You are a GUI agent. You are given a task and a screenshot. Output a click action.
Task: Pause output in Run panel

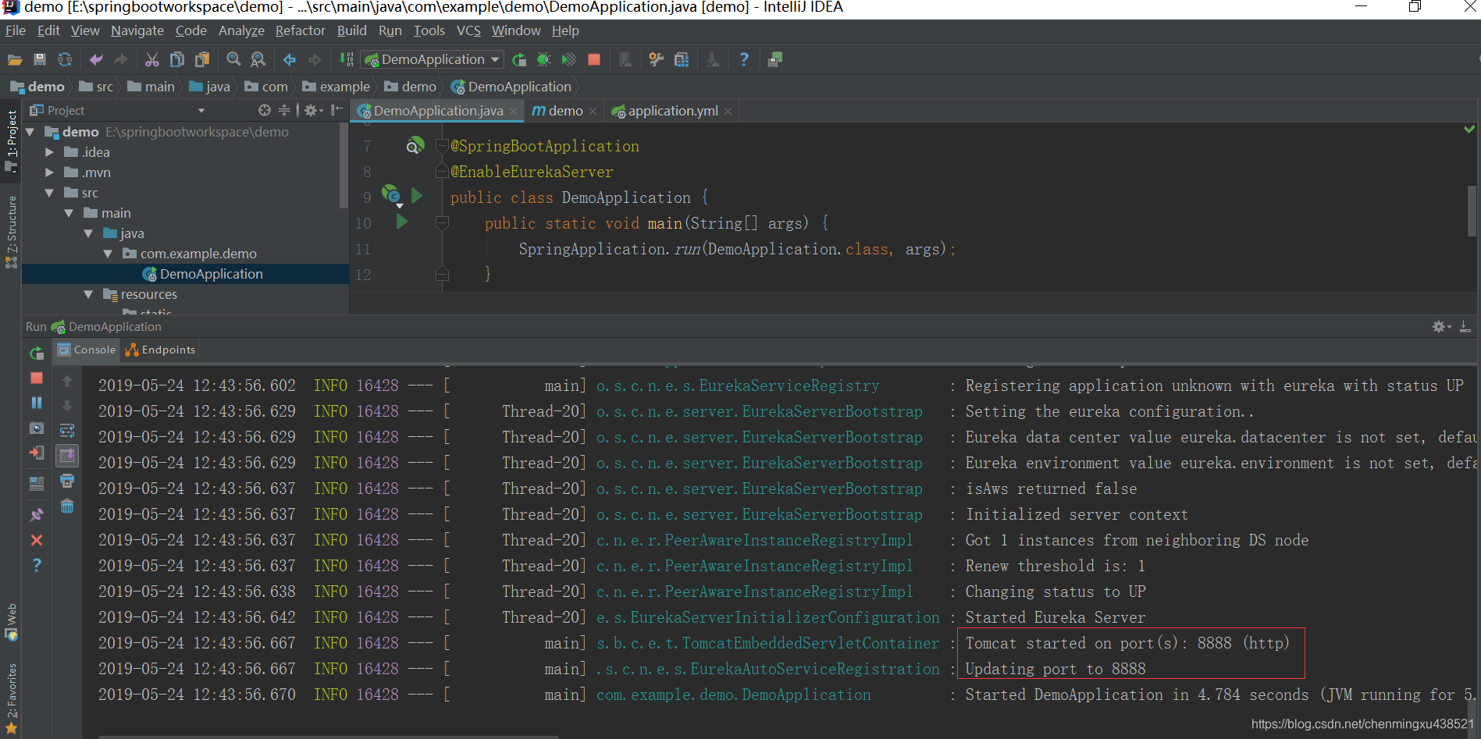(37, 403)
